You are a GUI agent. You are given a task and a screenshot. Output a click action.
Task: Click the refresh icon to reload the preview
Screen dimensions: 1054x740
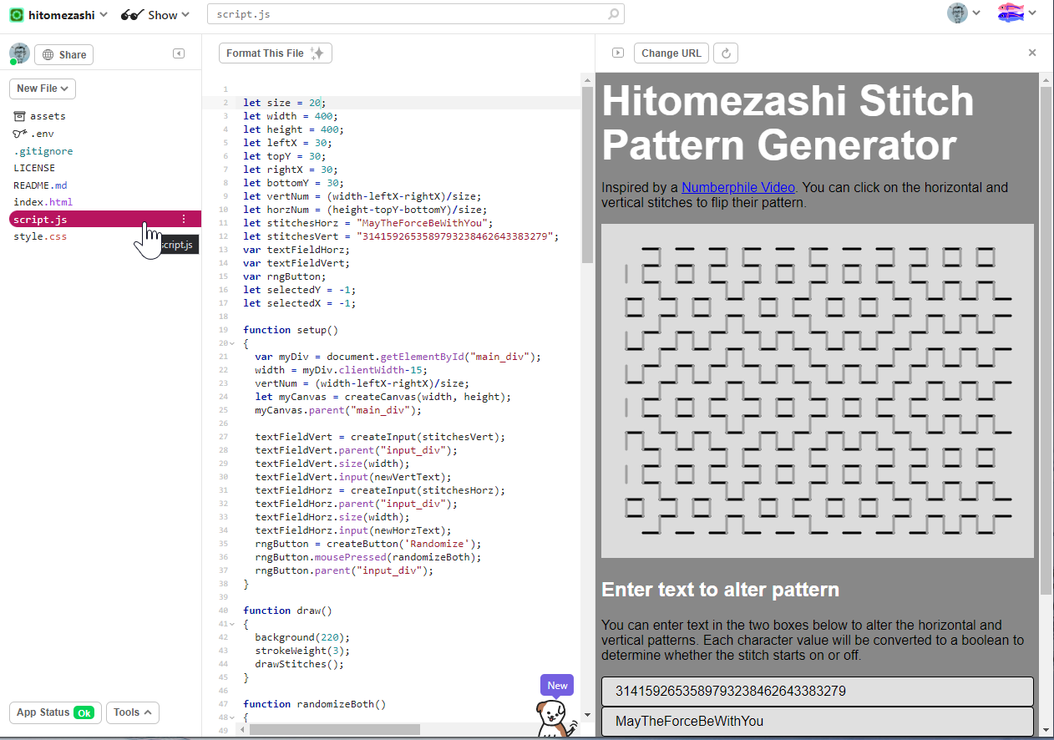(x=725, y=53)
